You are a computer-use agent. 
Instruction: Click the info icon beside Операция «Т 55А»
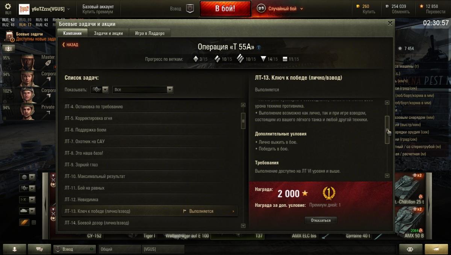(259, 48)
